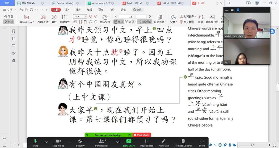Open screenshot and compare (截图和对比)

(x=212, y=19)
